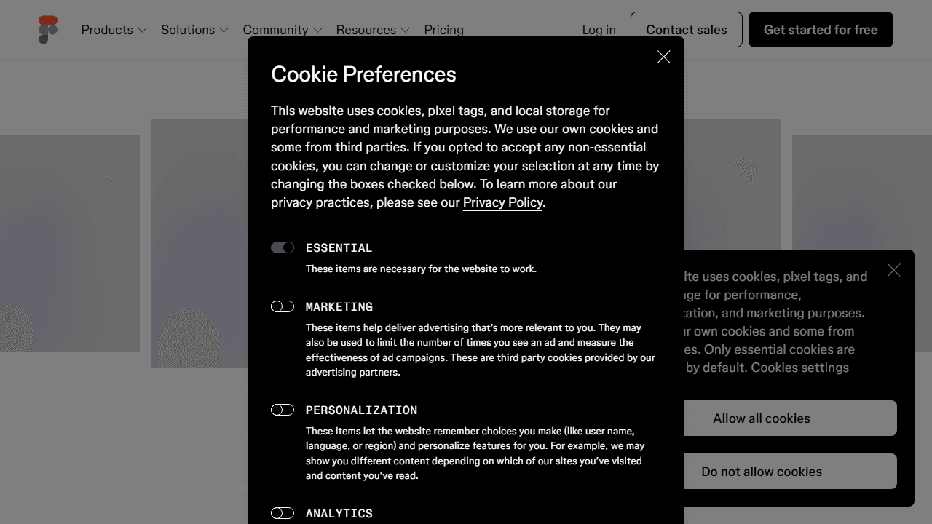Open the Resources dropdown

pos(373,30)
